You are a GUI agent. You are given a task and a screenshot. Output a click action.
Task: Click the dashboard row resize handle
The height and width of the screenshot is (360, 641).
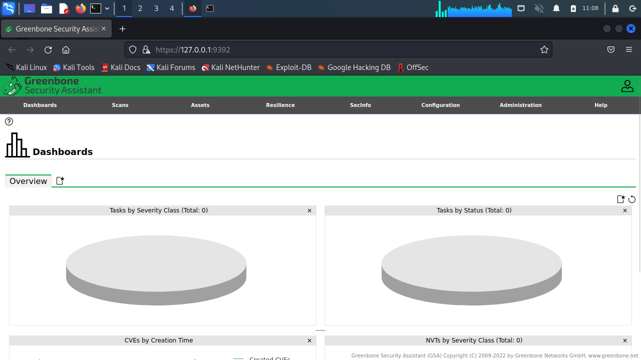coord(320,330)
